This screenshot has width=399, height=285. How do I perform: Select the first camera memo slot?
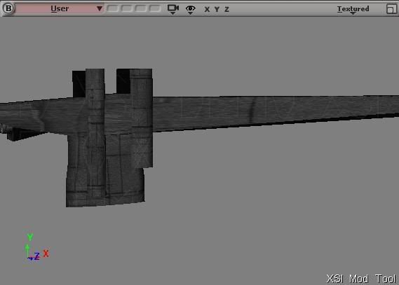[113, 8]
